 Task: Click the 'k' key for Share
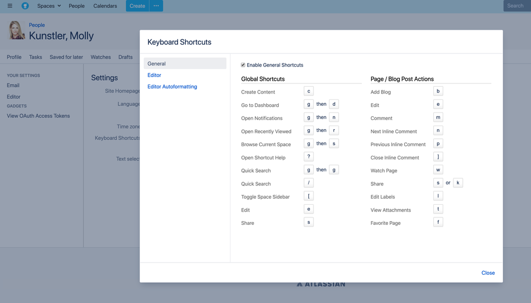click(458, 183)
